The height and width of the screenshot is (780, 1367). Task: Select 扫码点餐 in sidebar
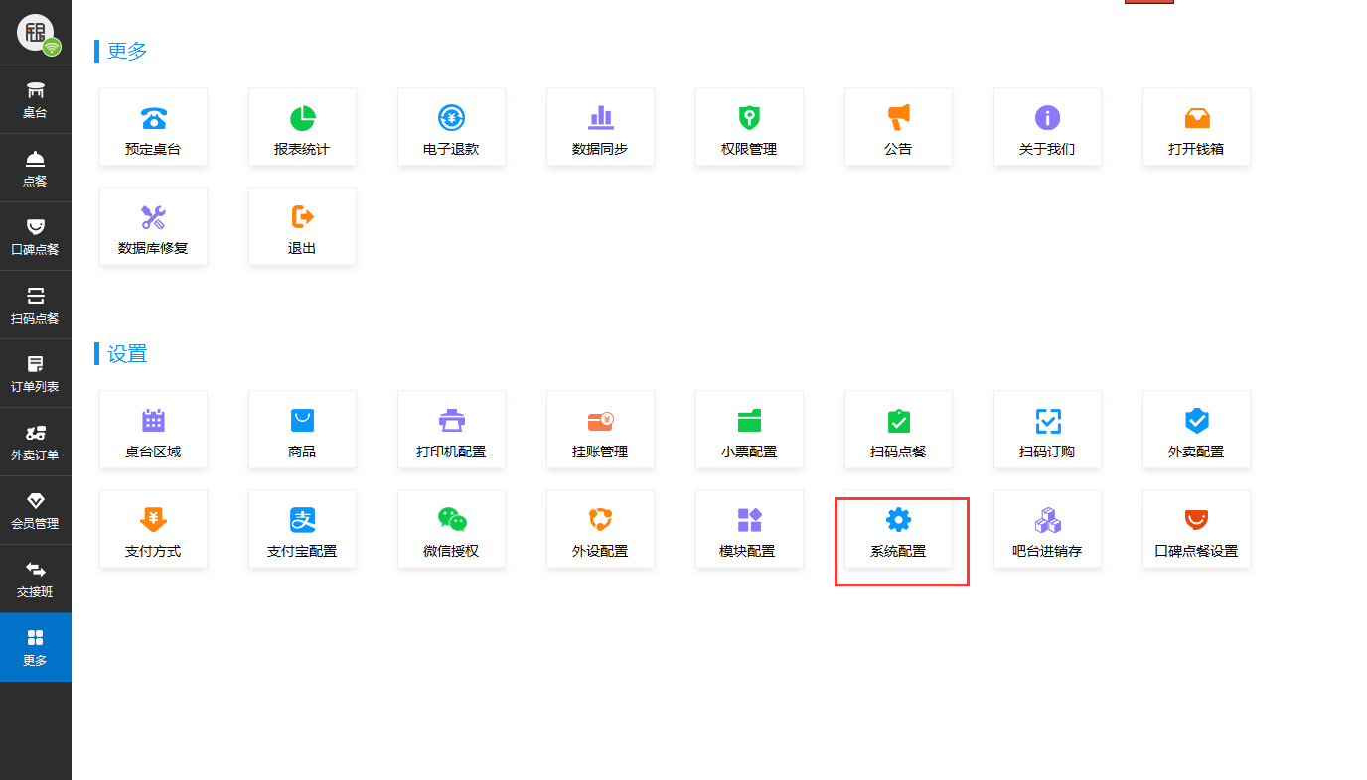(36, 305)
